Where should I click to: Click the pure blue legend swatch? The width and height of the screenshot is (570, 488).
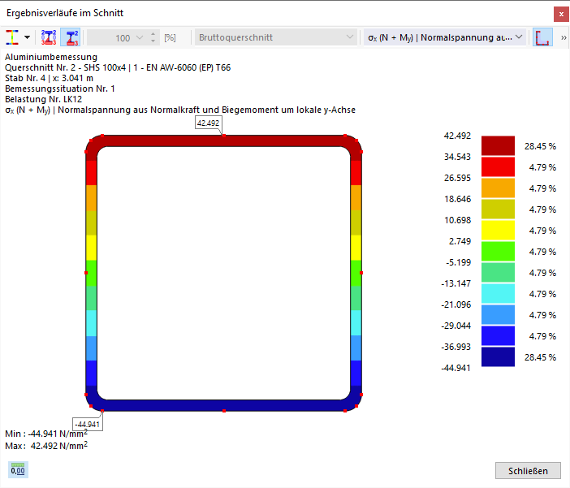click(x=498, y=335)
